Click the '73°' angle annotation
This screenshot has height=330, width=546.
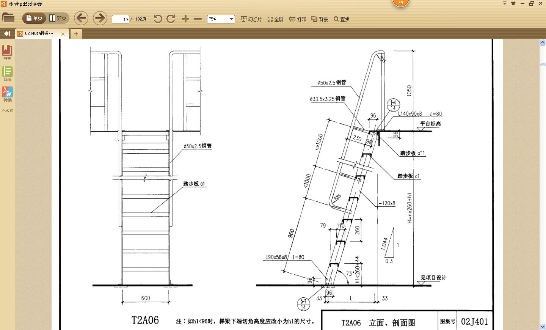[x=350, y=273]
